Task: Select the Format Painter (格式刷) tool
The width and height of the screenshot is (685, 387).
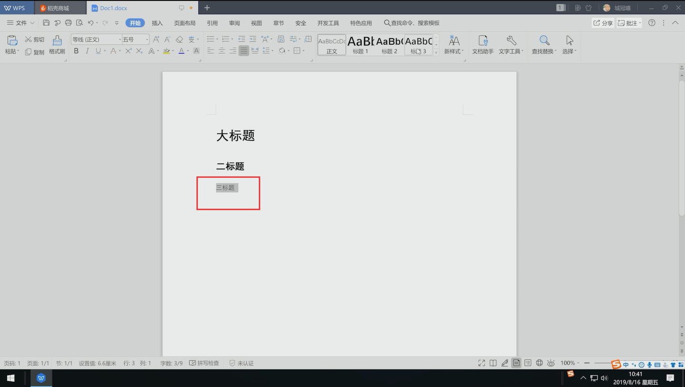Action: 57,45
